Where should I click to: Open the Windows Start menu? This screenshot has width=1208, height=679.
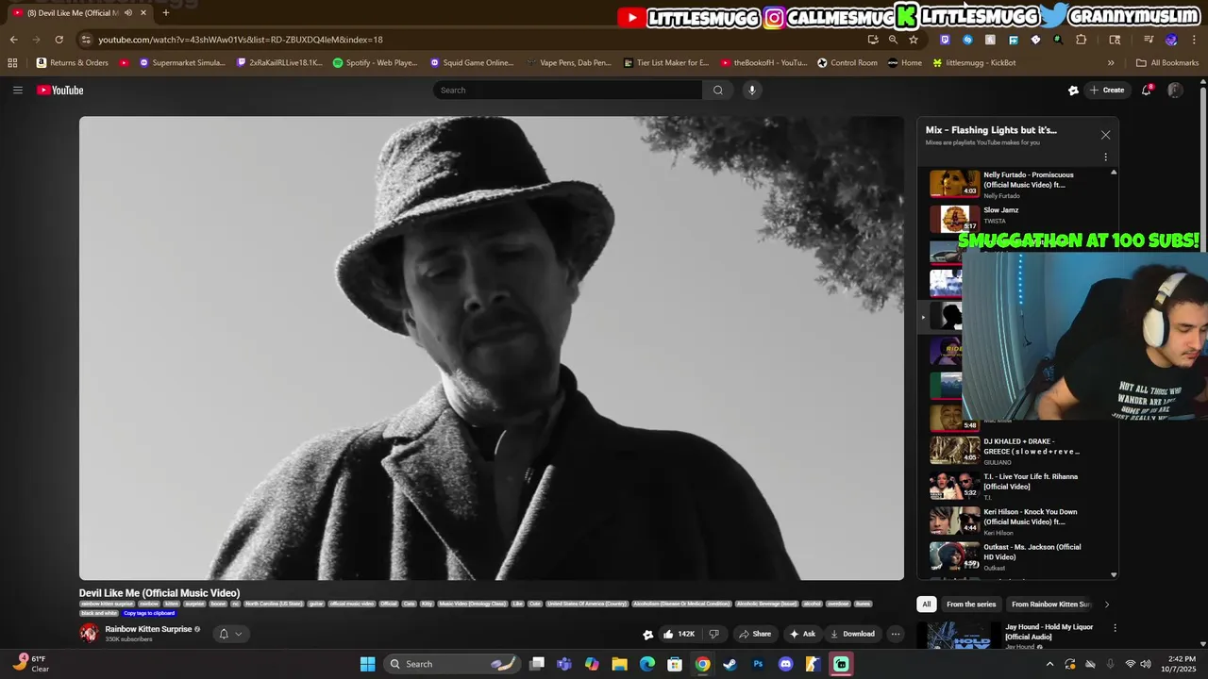[x=367, y=664]
